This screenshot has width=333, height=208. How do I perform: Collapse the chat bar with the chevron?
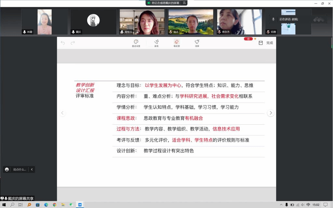32,169
